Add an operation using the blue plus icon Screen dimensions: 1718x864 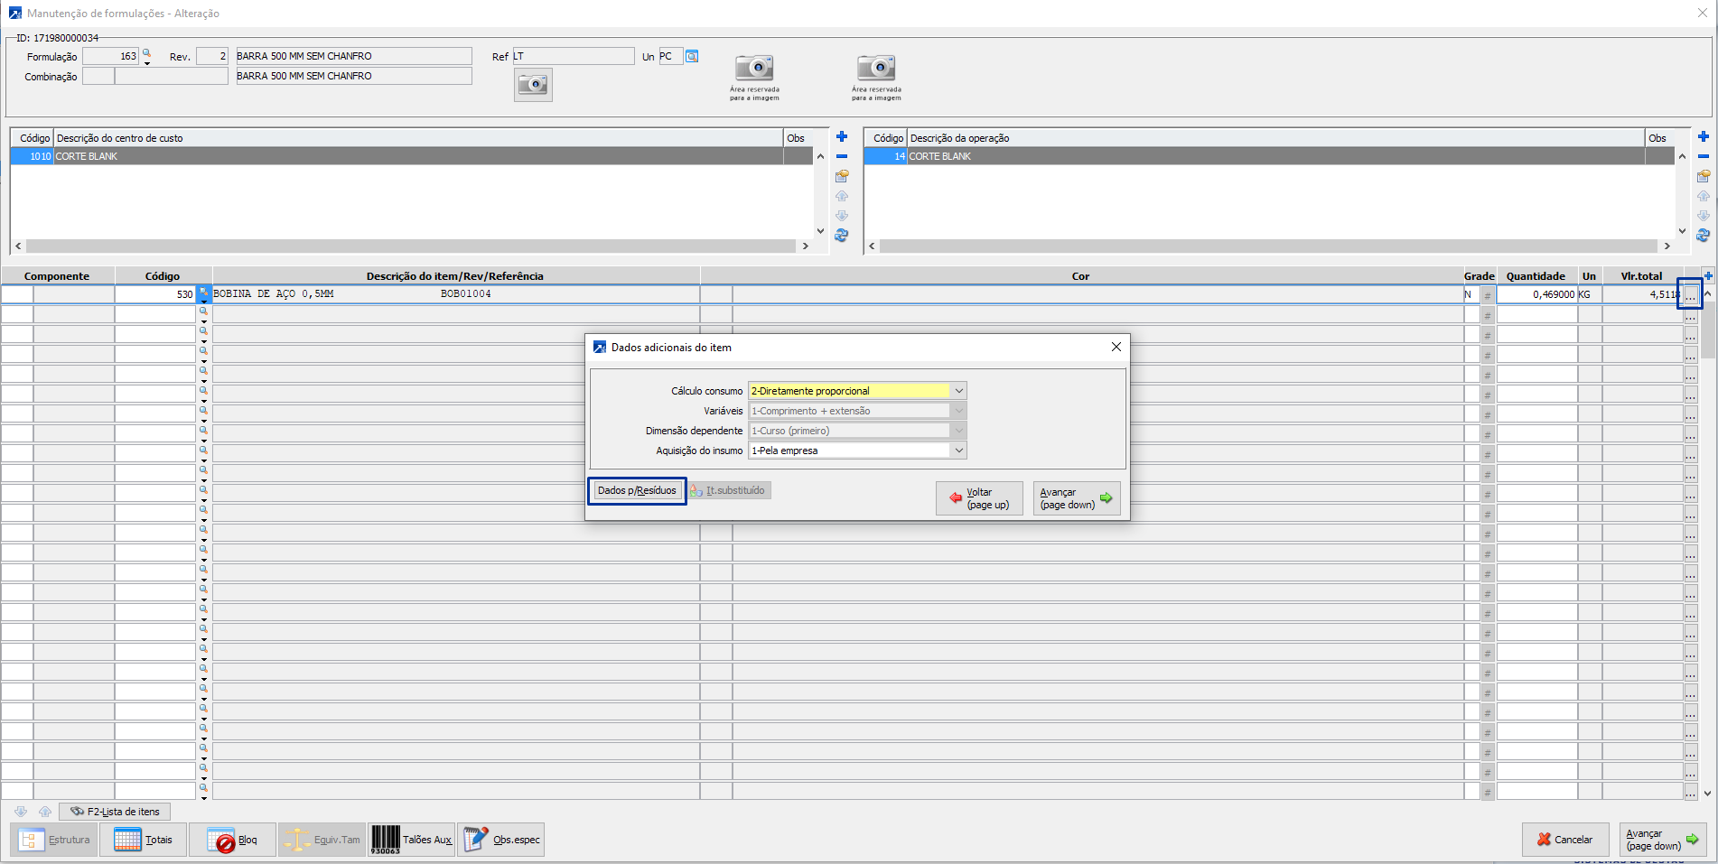pos(1703,137)
